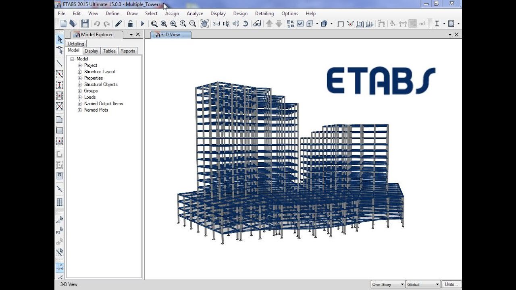
Task: Switch to the Tables tab
Action: pos(109,51)
